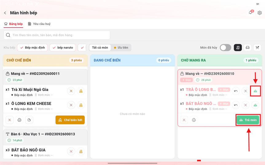265x165 pixels.
Task: Uncheck the Bếp mặc định kitchen filter
Action: pyautogui.click(x=33, y=47)
